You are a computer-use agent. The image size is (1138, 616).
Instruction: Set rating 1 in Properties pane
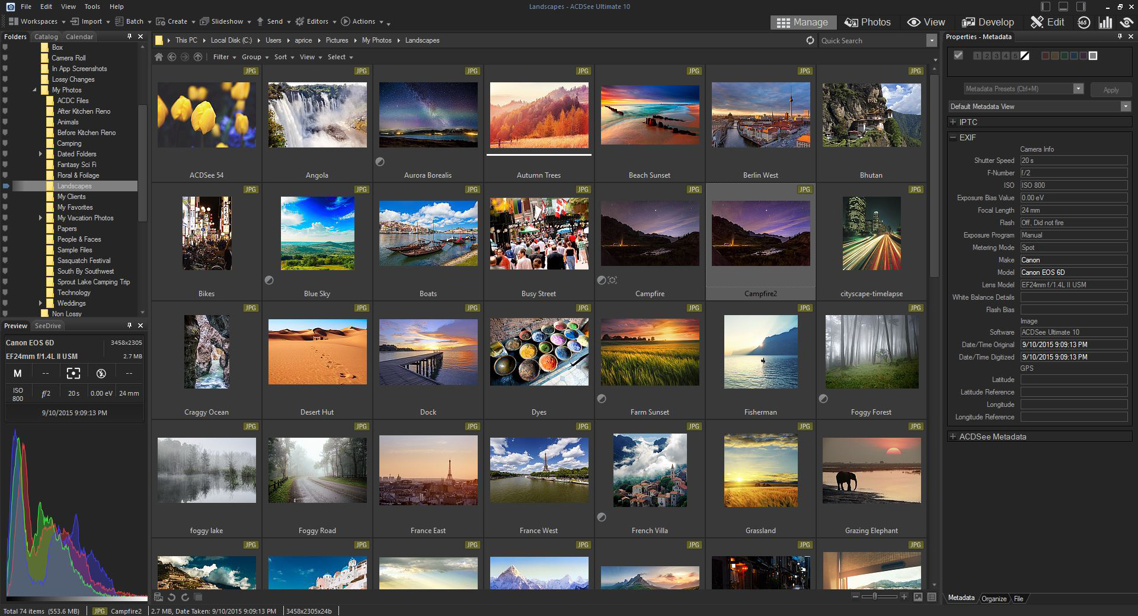point(977,56)
